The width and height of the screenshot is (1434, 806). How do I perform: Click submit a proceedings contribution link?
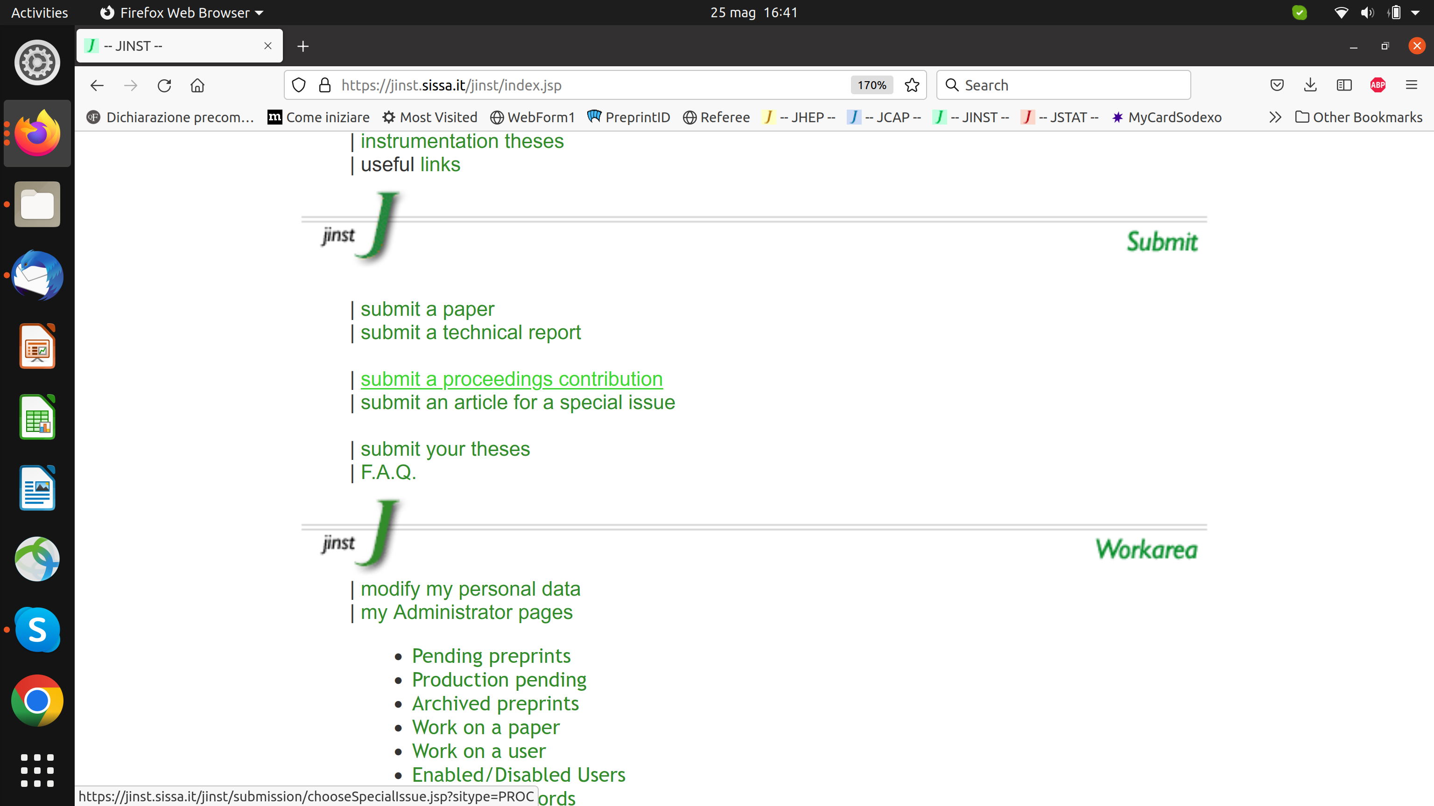pos(511,379)
